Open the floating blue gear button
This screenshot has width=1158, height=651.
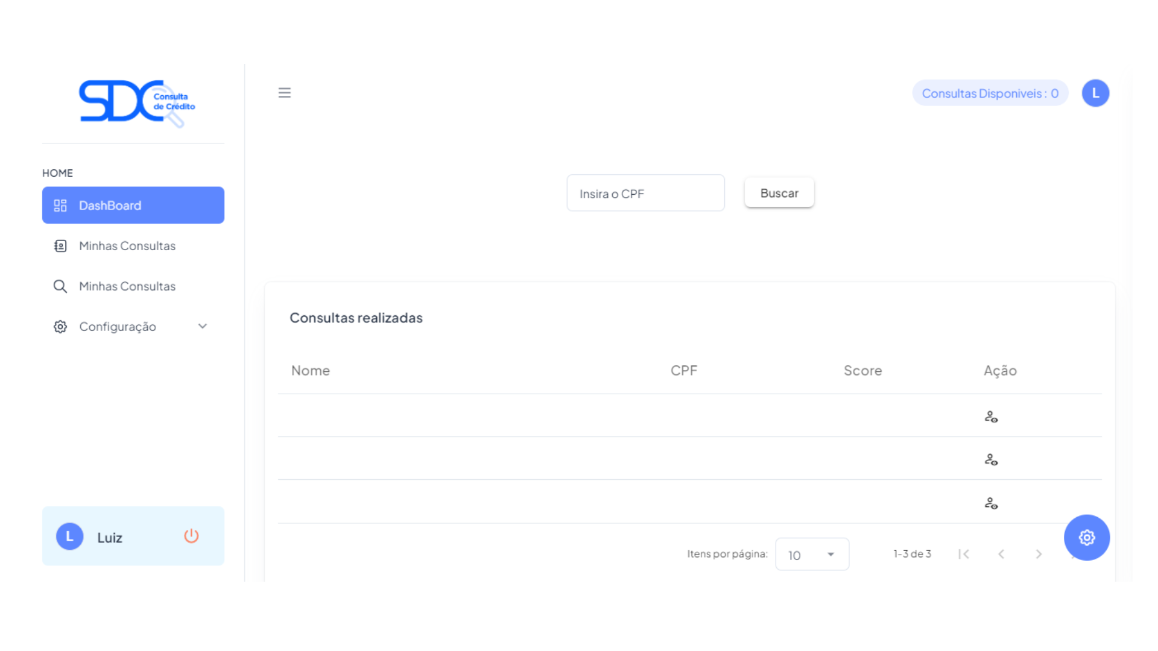tap(1087, 538)
